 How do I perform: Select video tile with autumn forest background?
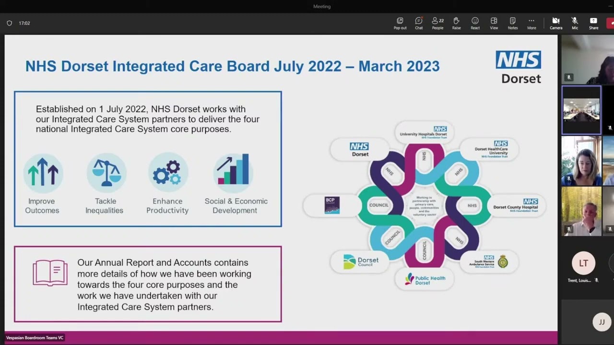581,211
